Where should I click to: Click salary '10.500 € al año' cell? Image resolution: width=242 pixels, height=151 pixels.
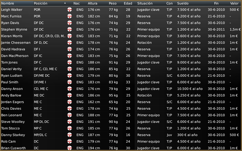(190, 89)
